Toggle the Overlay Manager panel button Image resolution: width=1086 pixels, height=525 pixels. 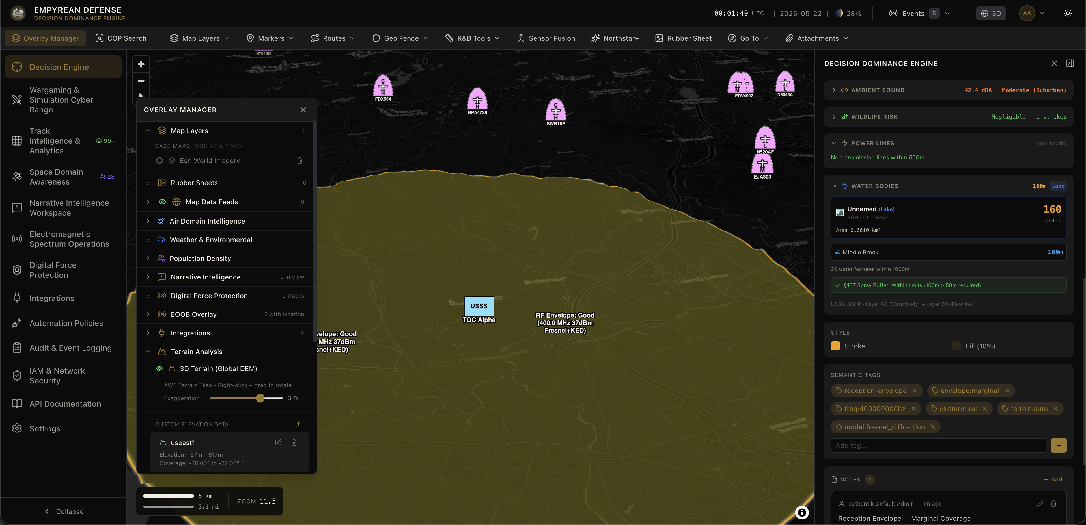point(45,38)
